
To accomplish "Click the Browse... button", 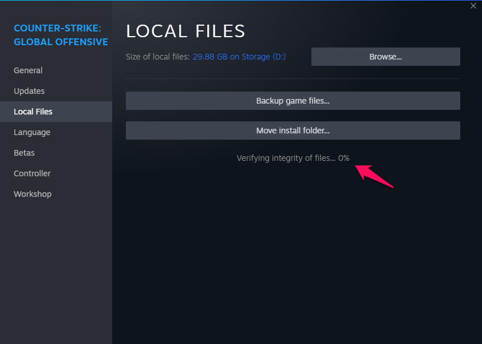I will 385,57.
